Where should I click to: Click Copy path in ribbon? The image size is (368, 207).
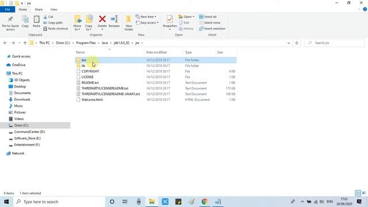tap(53, 23)
